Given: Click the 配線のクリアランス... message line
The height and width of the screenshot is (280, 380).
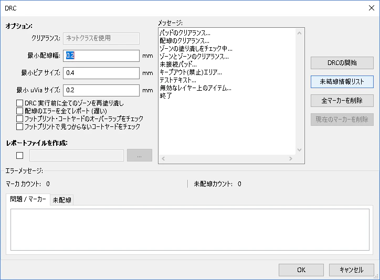Looking at the screenshot, I should pos(184,41).
